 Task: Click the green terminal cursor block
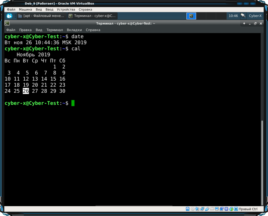[x=73, y=103]
